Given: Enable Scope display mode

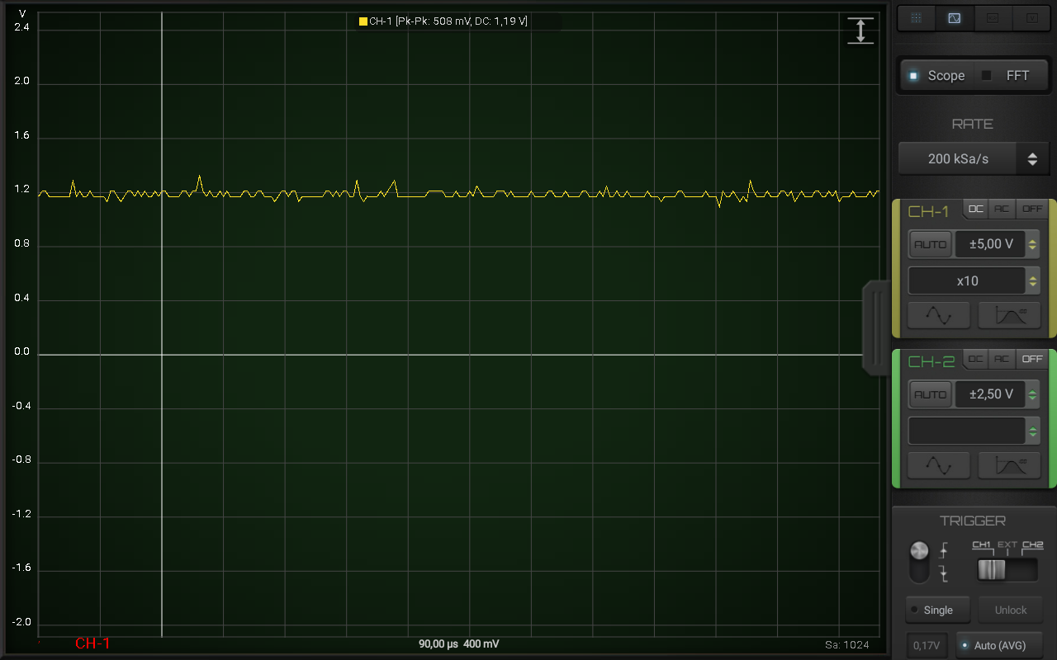Looking at the screenshot, I should point(936,75).
